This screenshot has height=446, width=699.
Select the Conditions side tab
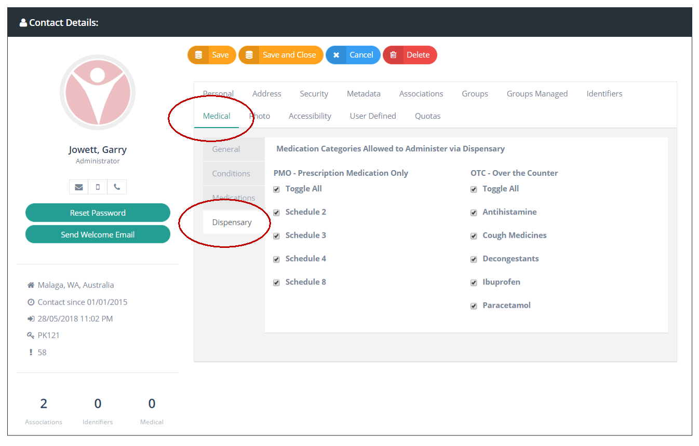point(231,174)
